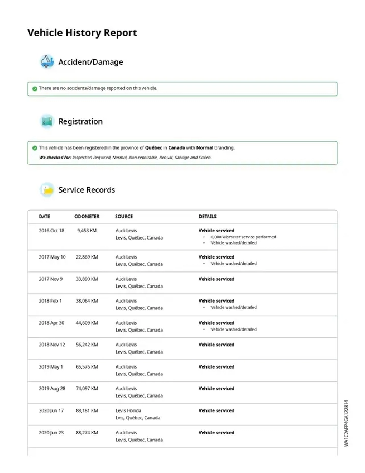Click the DETAILS column header
The height and width of the screenshot is (473, 365).
(207, 216)
